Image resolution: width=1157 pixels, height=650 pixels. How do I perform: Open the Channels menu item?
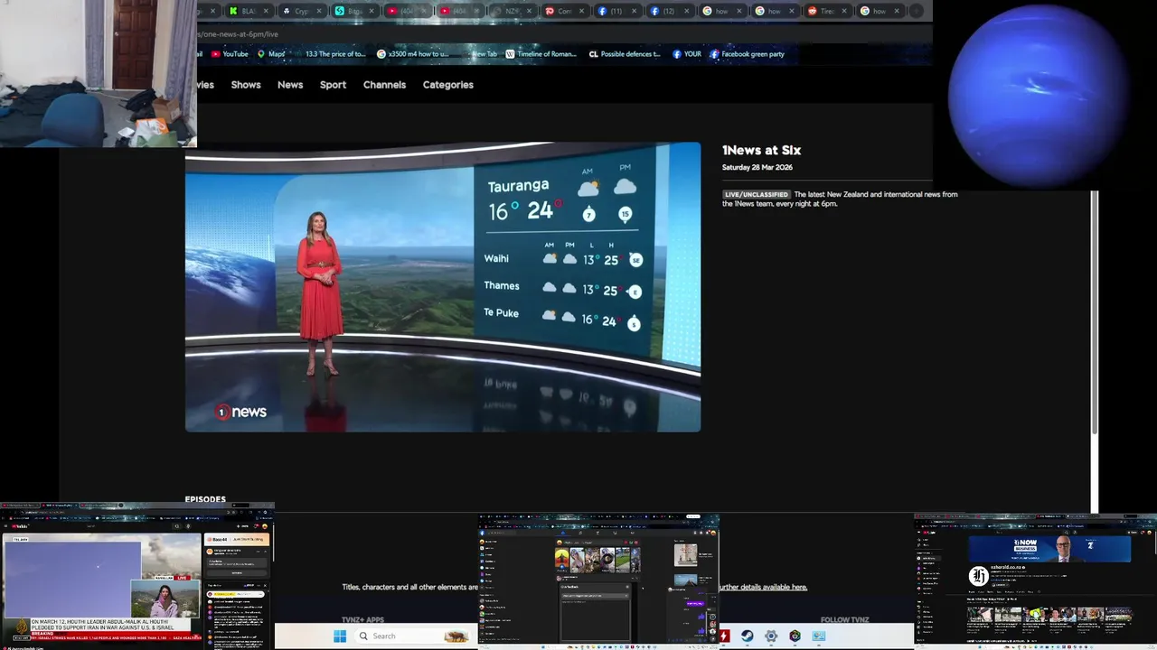pyautogui.click(x=384, y=85)
